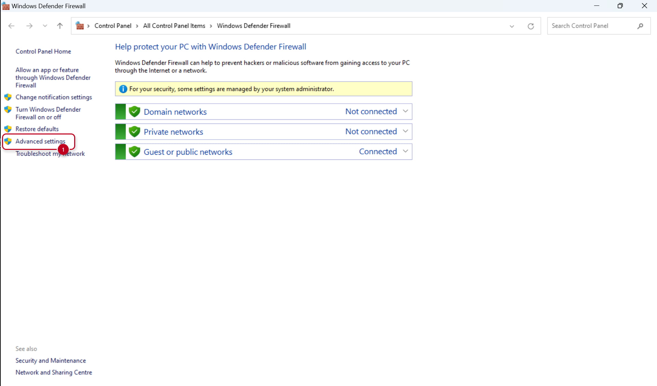Click green shield icon for Domain networks

(x=135, y=112)
